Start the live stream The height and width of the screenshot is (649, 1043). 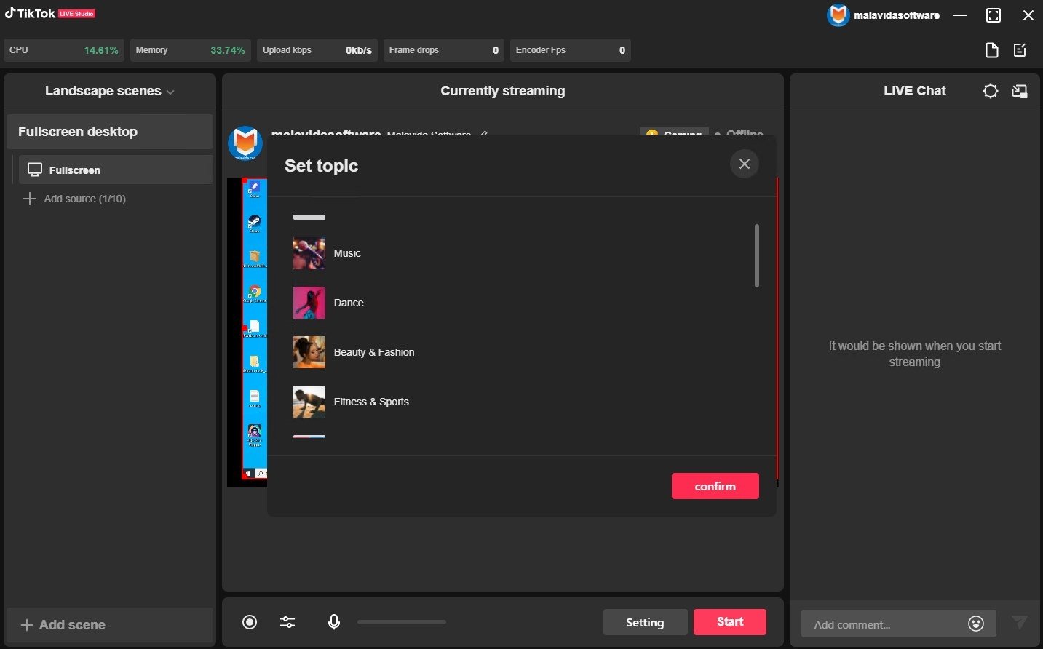729,621
